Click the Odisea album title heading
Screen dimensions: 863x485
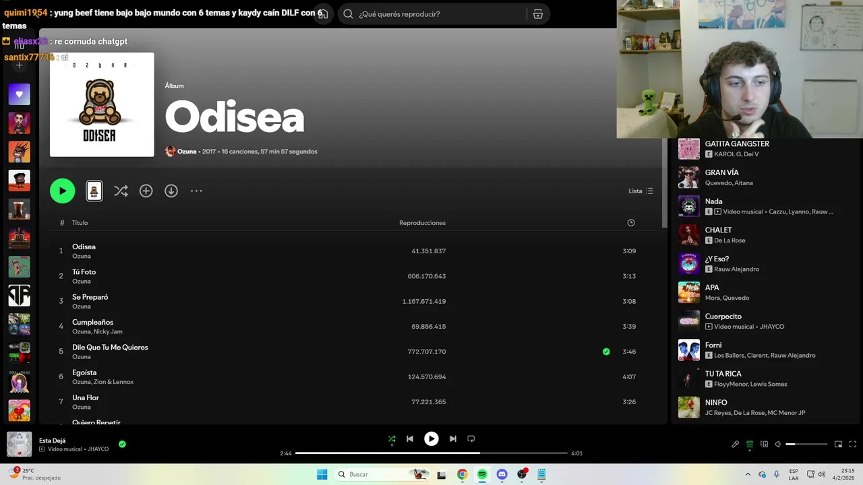pyautogui.click(x=235, y=118)
